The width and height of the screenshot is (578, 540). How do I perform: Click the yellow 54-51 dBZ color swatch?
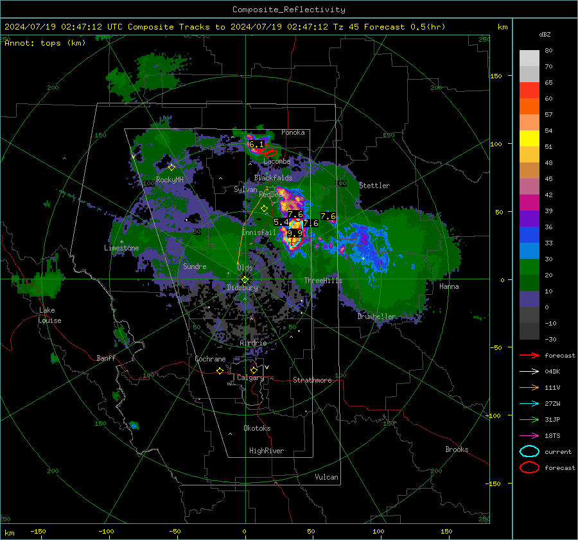click(x=529, y=139)
